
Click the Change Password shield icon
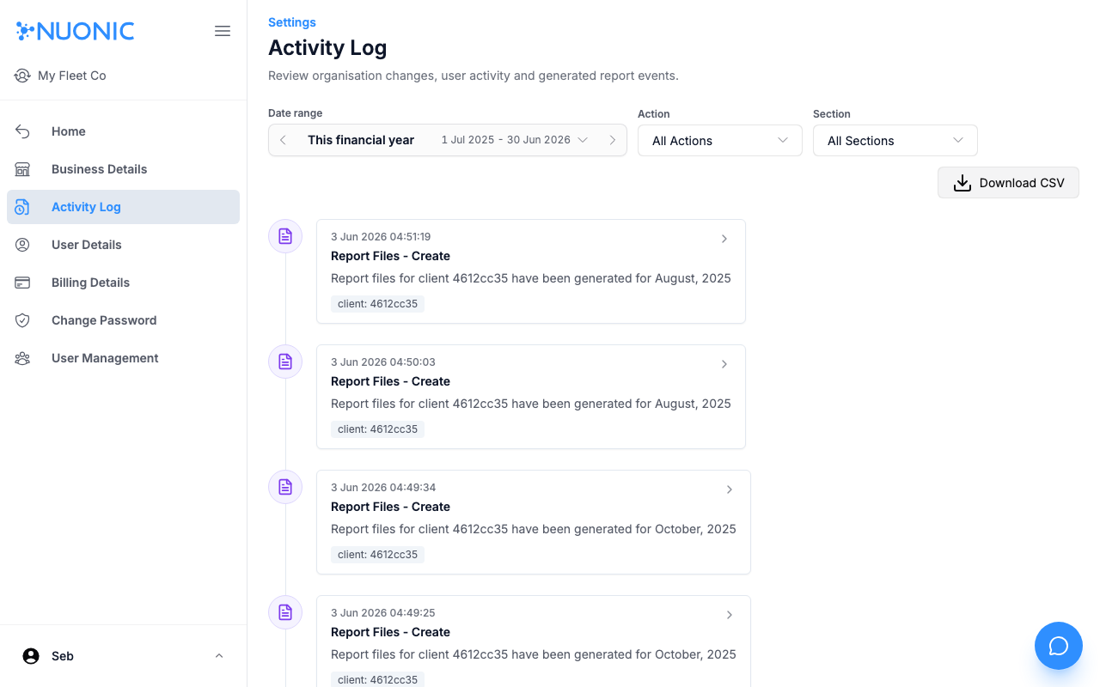(22, 320)
